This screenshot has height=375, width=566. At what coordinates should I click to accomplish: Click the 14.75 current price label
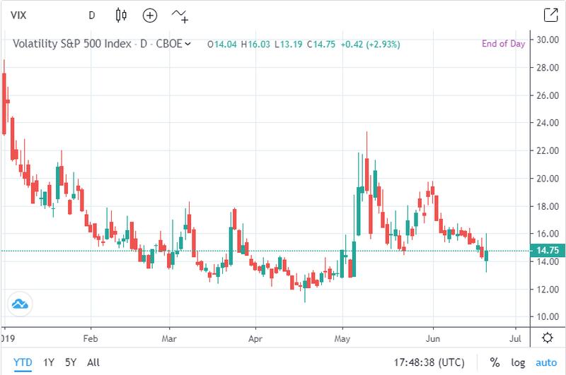tap(548, 251)
